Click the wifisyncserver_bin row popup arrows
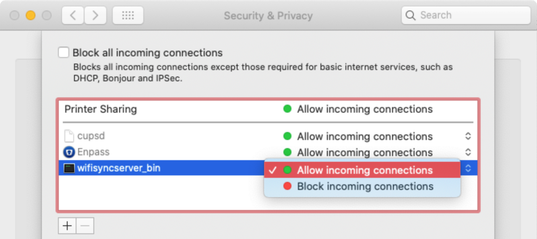Screen dimensions: 537x239 [468, 168]
